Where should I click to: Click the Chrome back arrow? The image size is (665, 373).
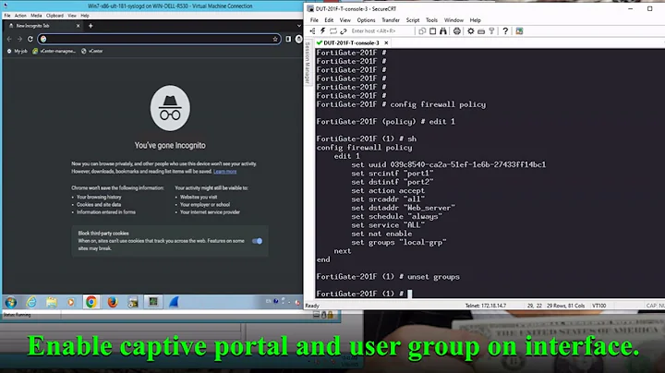tap(9, 39)
